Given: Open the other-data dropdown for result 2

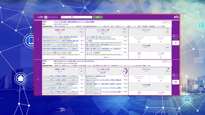Looking at the screenshot, I should [x=167, y=61].
